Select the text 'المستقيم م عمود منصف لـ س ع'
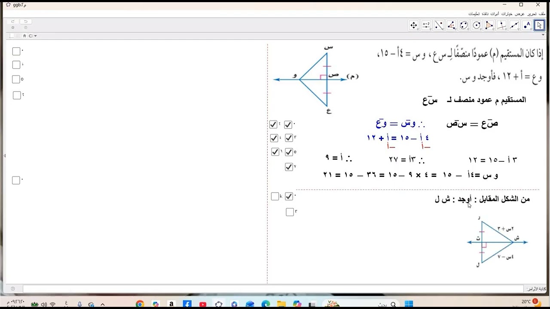Screen dimensions: 550x309 pos(474,100)
